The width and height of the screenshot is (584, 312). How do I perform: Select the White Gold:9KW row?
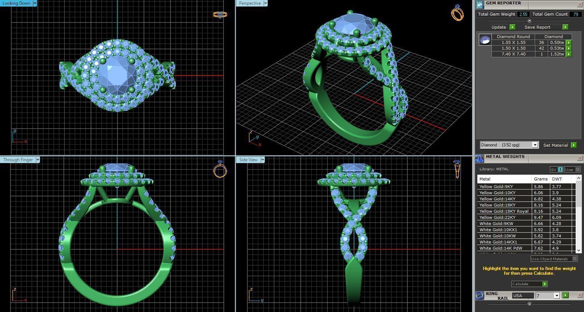[526, 224]
